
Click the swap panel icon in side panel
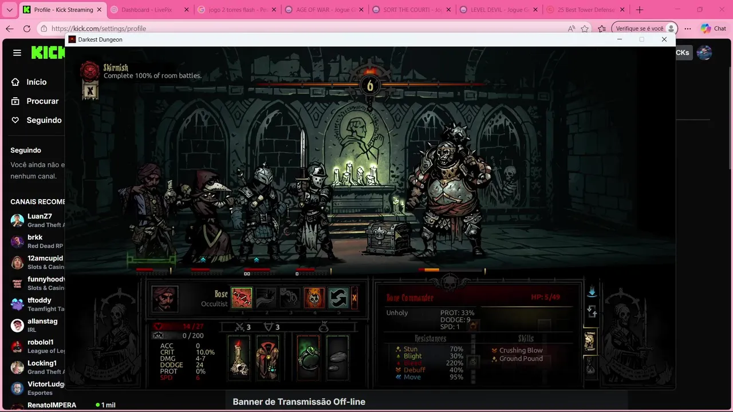tap(592, 312)
